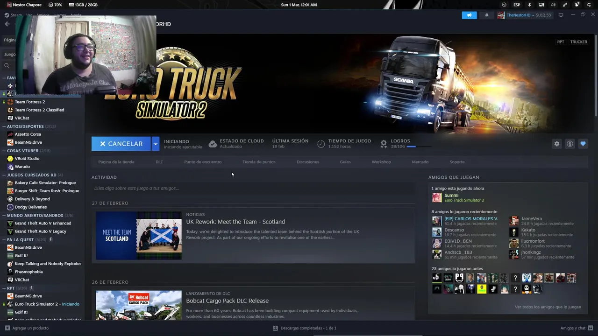Open Tienda de puntos tab
598x336 pixels.
tap(259, 162)
